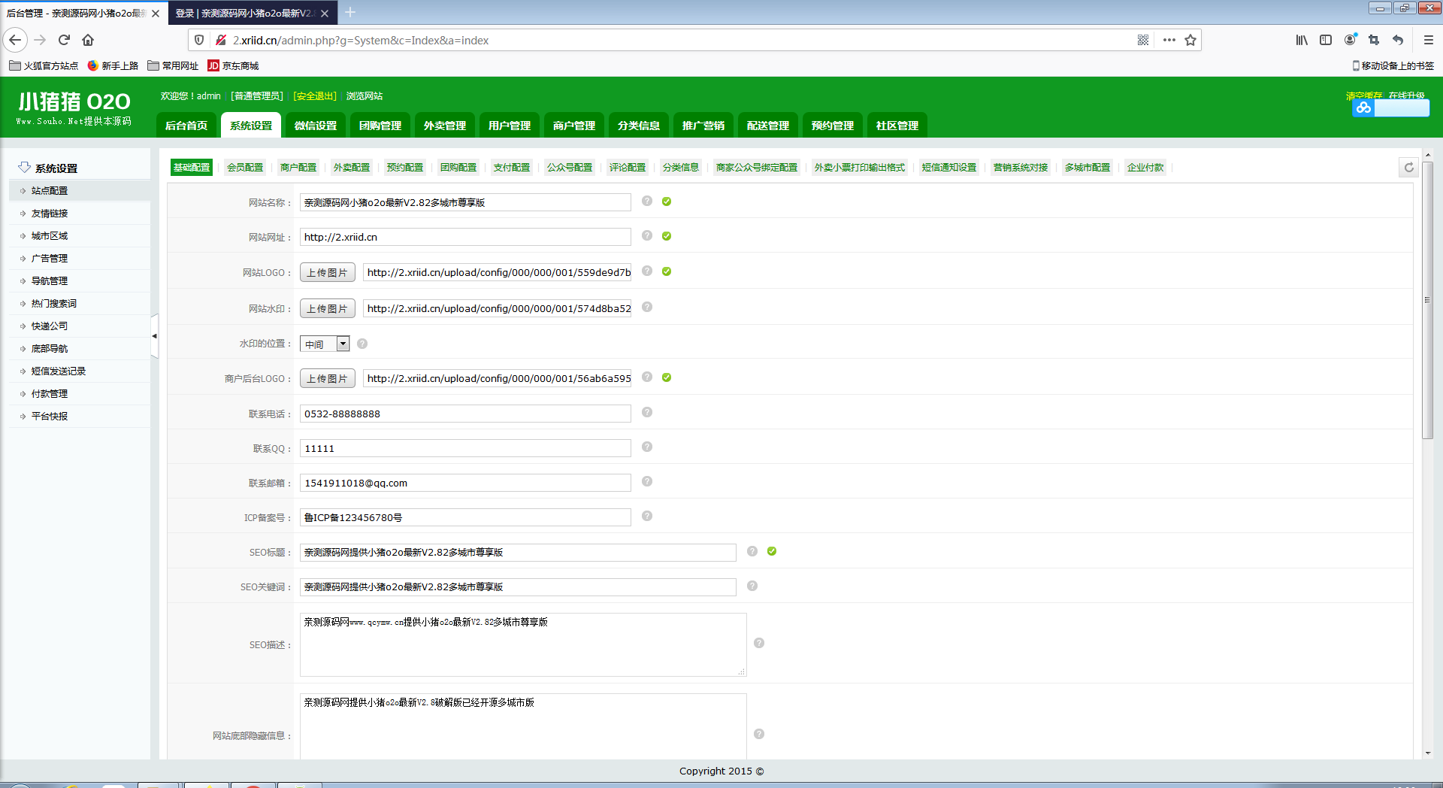The image size is (1443, 788).
Task: Open the Firefox hamburger menu
Action: (x=1428, y=40)
